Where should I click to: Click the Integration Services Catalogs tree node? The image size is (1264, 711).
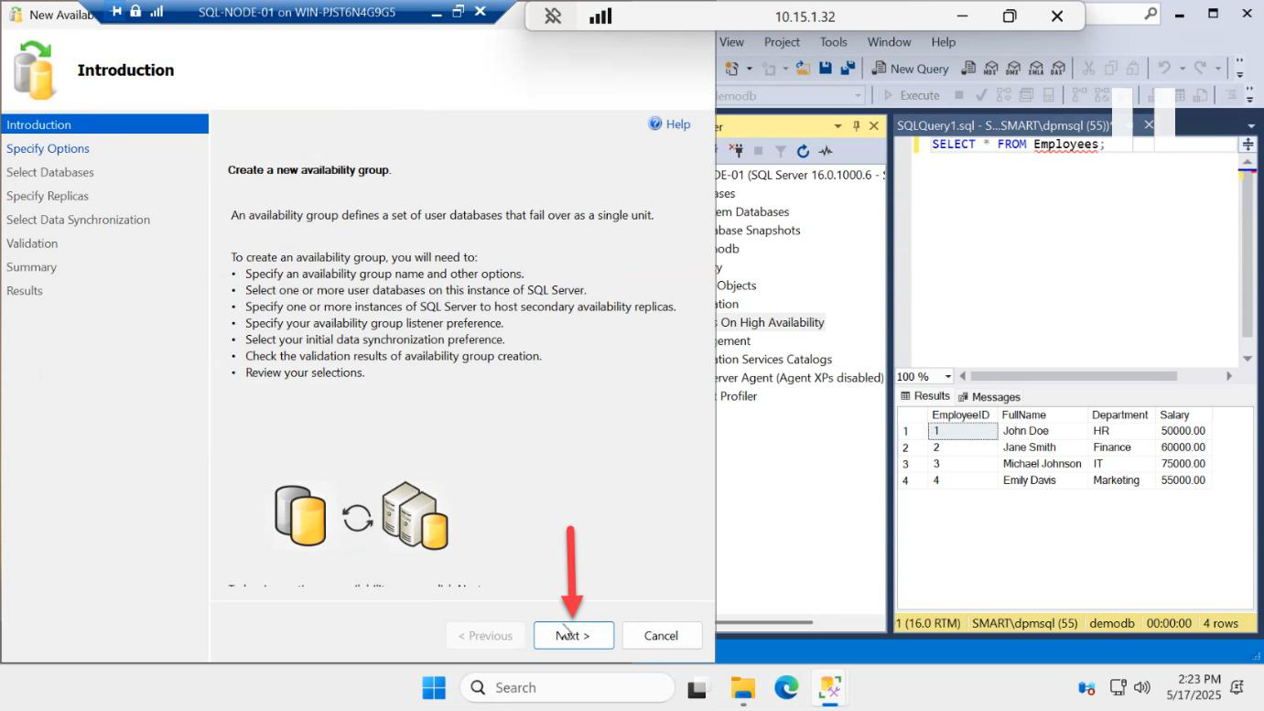point(774,359)
